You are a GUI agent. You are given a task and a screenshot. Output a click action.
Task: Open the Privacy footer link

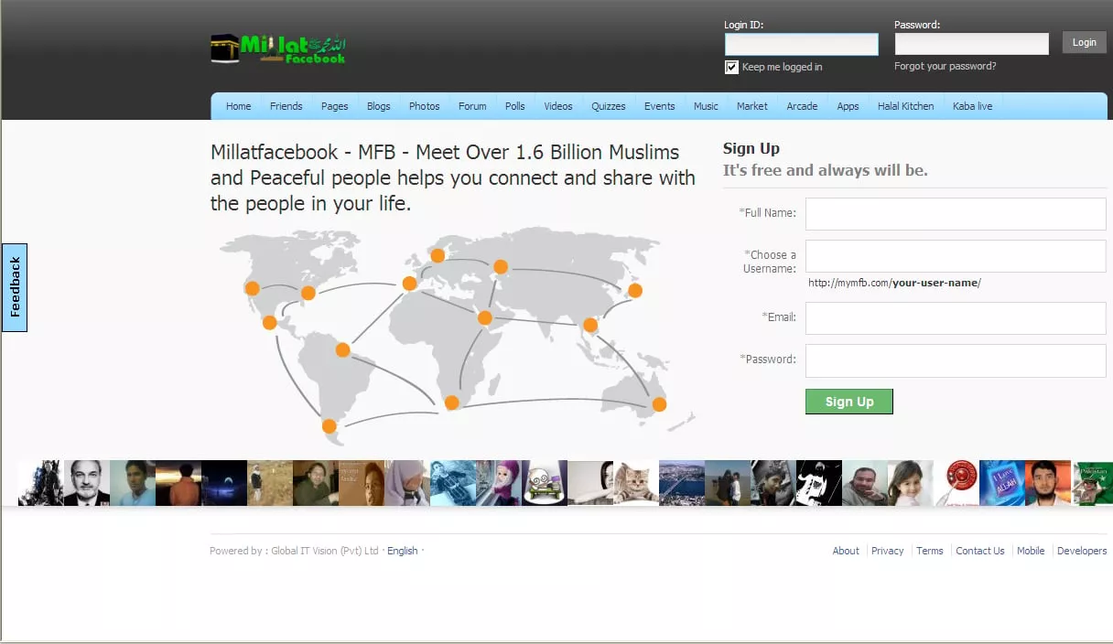click(x=888, y=551)
